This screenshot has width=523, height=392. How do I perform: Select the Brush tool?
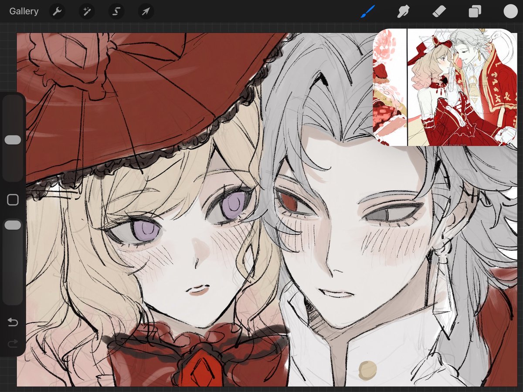[368, 11]
